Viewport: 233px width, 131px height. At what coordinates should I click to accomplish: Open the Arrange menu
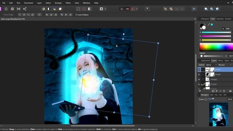[58, 3]
